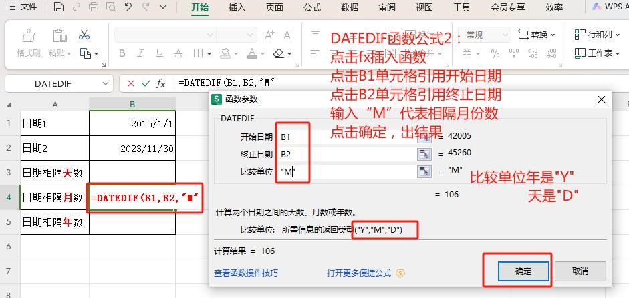Click the increase decimal places icon
This screenshot has height=298, width=629.
tap(533, 53)
